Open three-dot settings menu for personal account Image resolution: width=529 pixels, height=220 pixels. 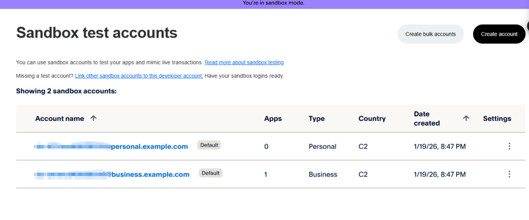tap(509, 146)
